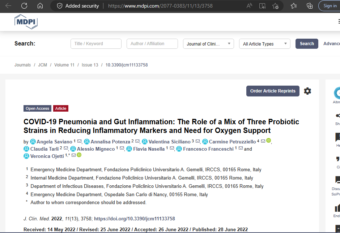Click the MDPI logo
340x233 pixels.
pos(26,22)
